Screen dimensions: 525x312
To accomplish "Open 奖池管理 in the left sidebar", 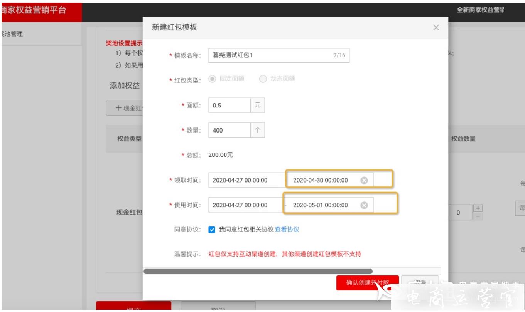I will pos(12,34).
